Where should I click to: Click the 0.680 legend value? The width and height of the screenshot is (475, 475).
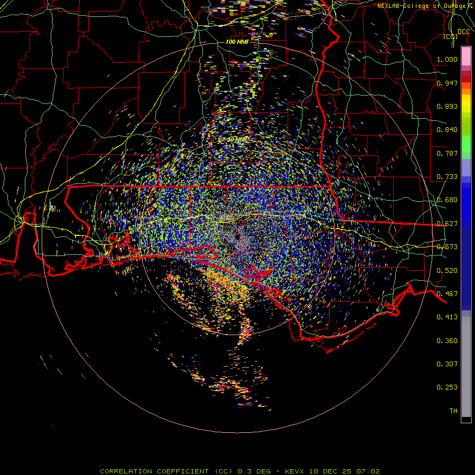(447, 200)
